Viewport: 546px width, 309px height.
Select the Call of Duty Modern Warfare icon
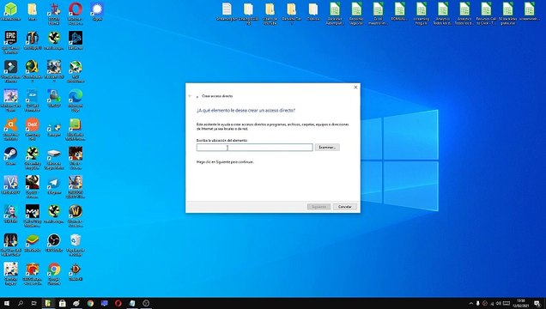click(x=33, y=215)
